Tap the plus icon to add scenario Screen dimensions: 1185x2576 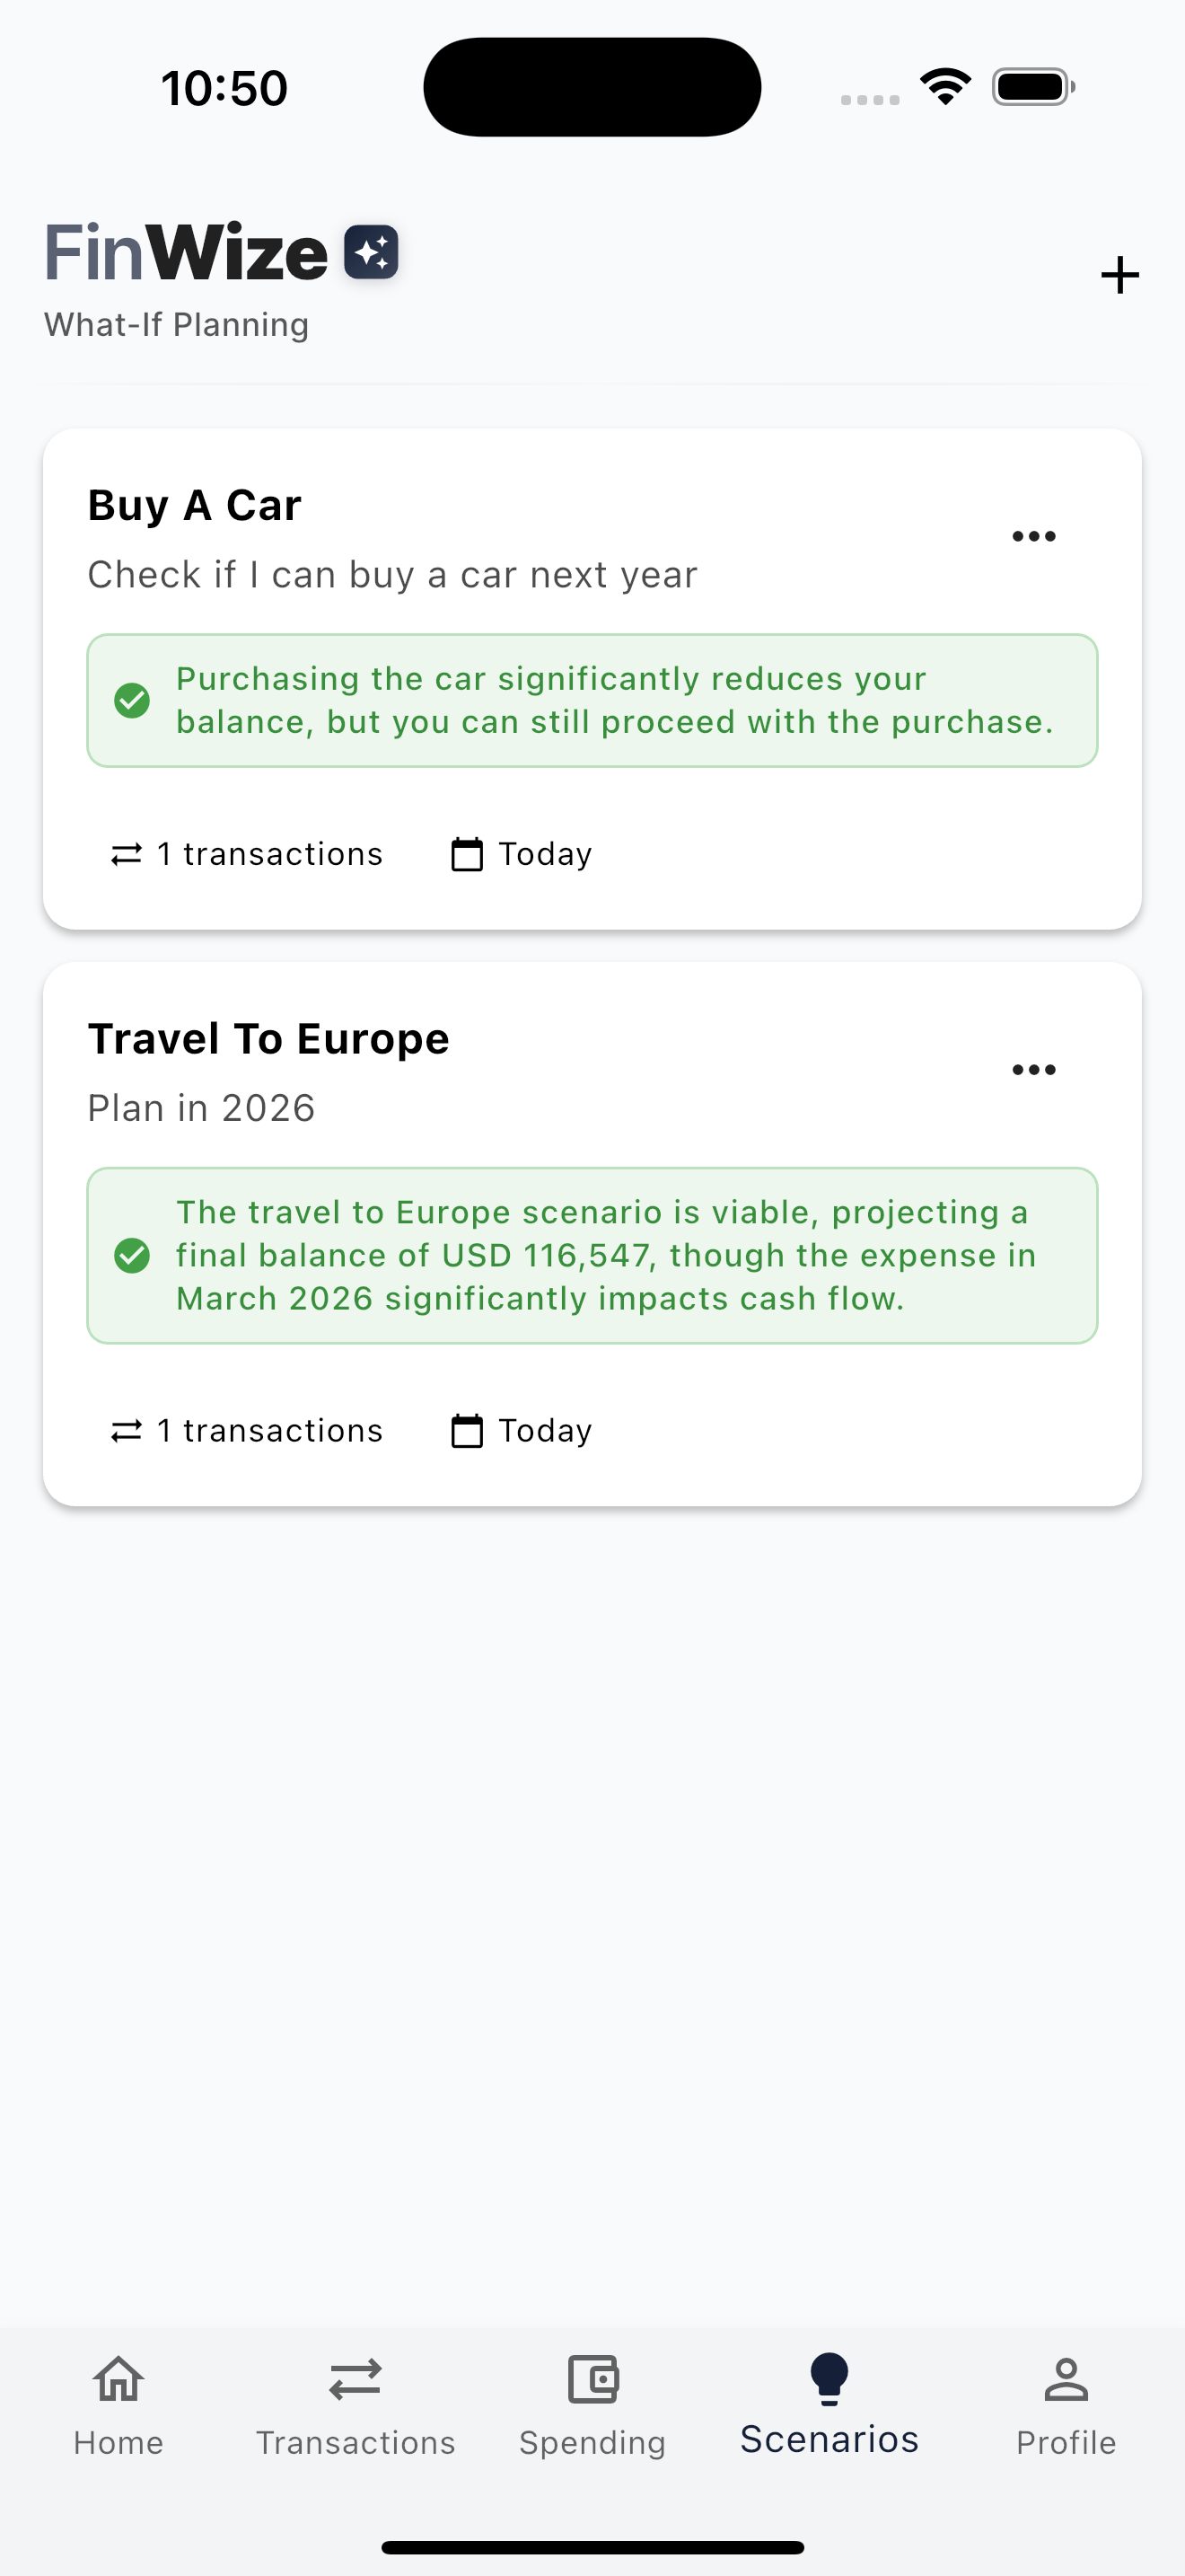tap(1120, 275)
